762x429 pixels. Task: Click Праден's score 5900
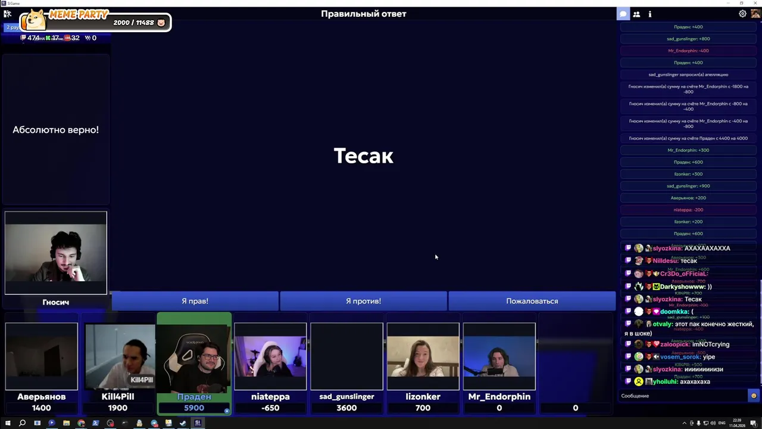tap(194, 408)
